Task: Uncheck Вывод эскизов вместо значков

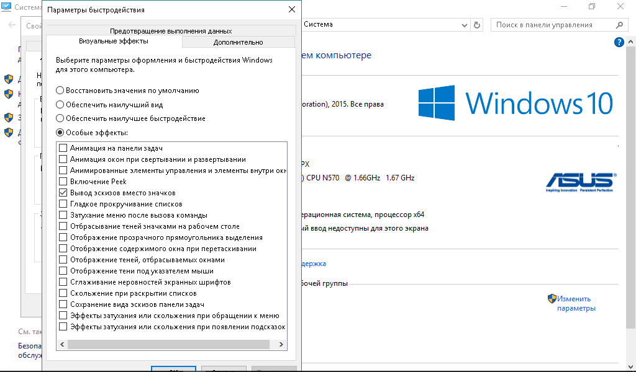Action: 63,193
